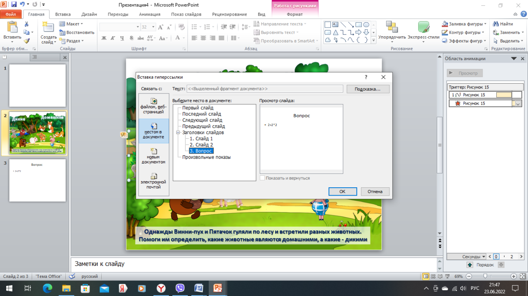Toggle strikethrough abc

coord(140,38)
